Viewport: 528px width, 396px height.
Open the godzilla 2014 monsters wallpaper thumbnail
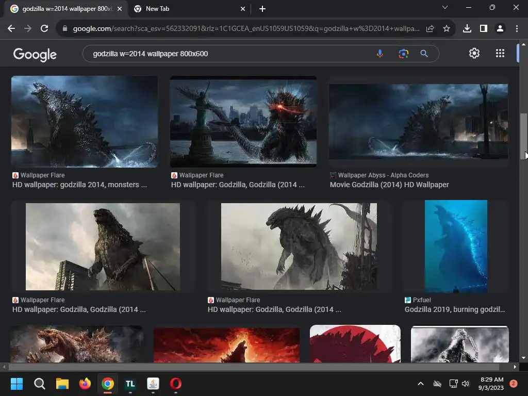tap(84, 122)
